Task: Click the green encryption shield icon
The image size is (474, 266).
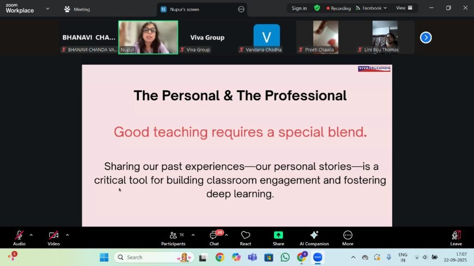Action: (x=317, y=8)
